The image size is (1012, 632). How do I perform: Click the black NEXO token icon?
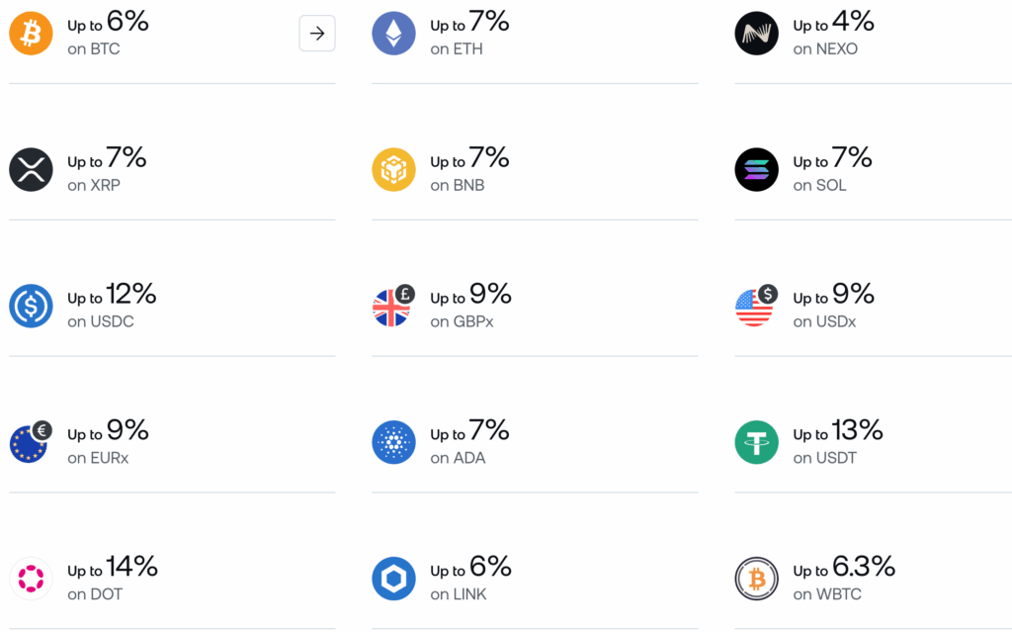point(756,34)
